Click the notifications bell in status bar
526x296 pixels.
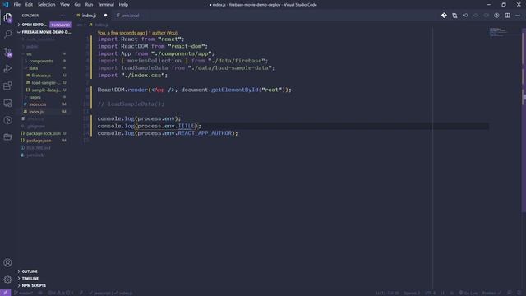point(519,293)
